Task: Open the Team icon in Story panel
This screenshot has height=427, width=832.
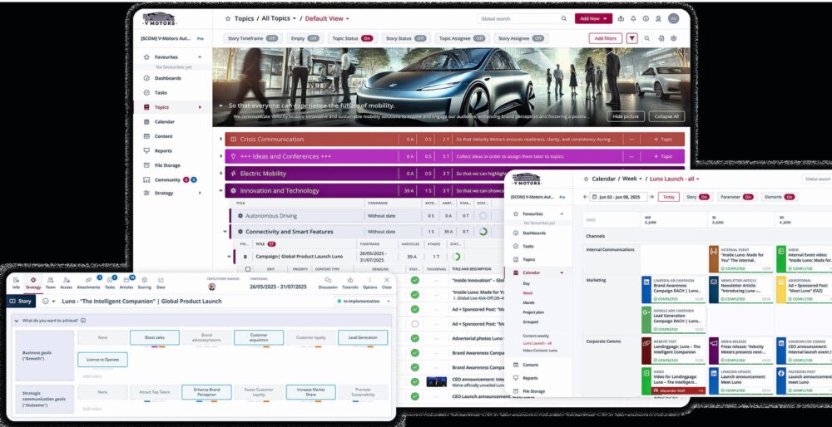Action: click(x=51, y=280)
